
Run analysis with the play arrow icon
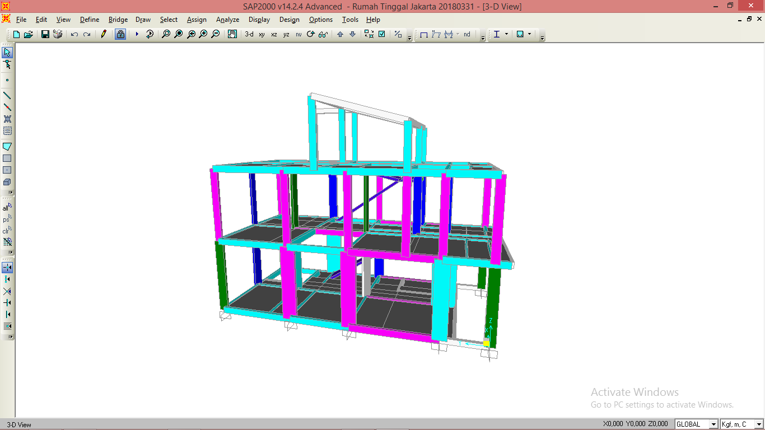pyautogui.click(x=137, y=34)
